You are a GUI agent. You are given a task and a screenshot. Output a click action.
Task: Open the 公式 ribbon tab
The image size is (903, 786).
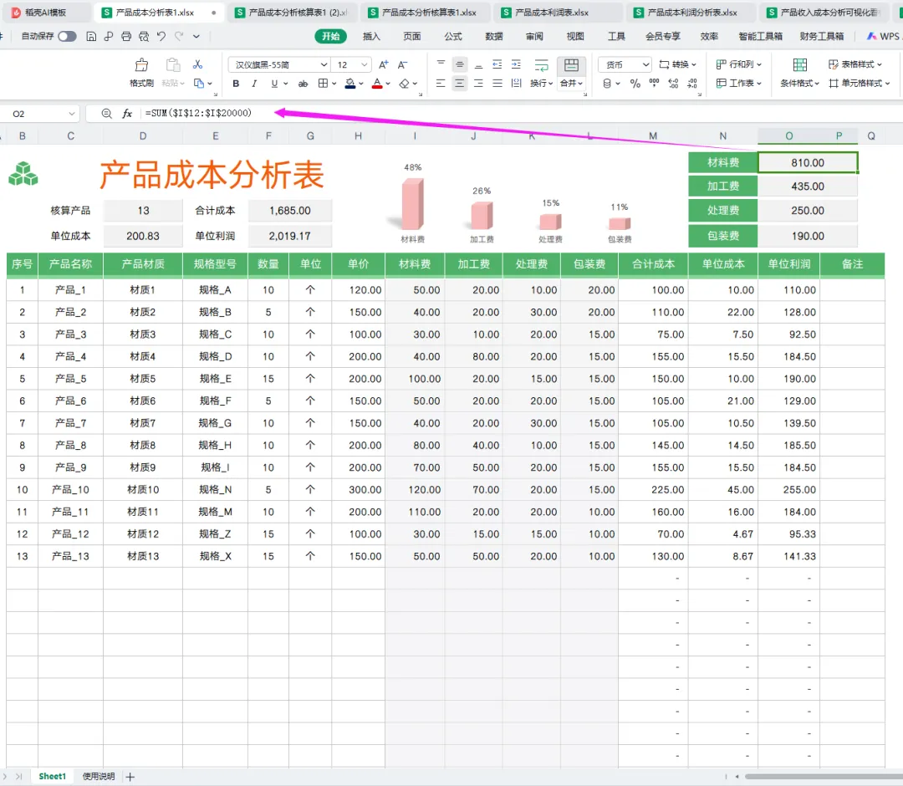point(453,36)
